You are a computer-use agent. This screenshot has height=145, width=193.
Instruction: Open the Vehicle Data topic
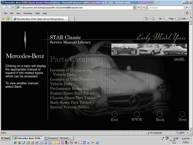[61, 84]
